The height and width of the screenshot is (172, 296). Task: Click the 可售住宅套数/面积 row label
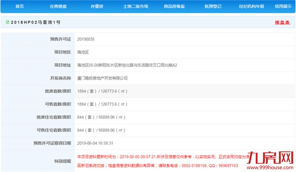click(54, 130)
